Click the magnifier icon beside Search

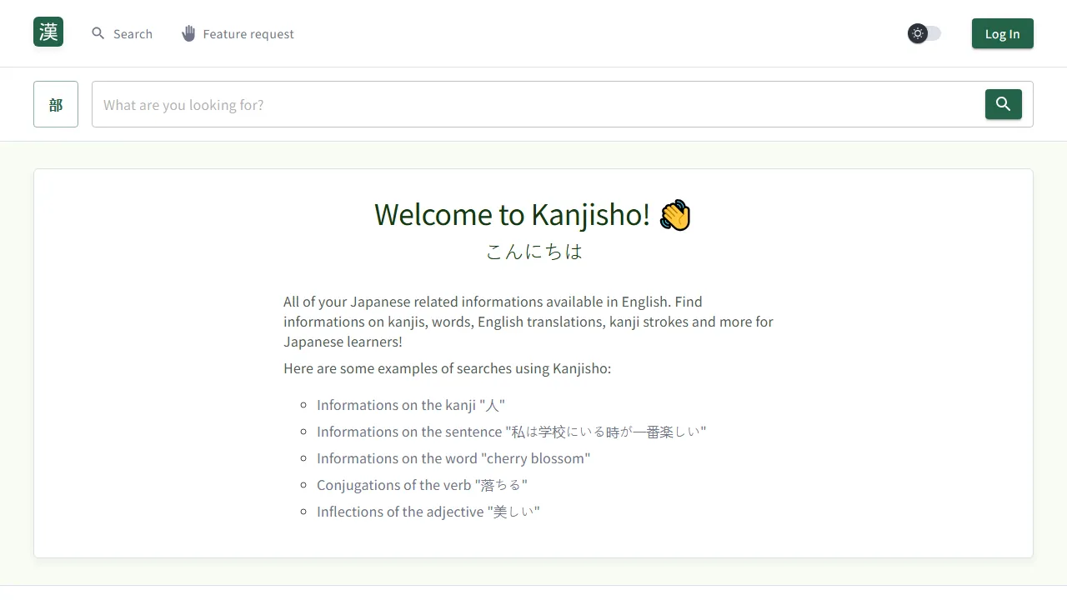coord(98,33)
